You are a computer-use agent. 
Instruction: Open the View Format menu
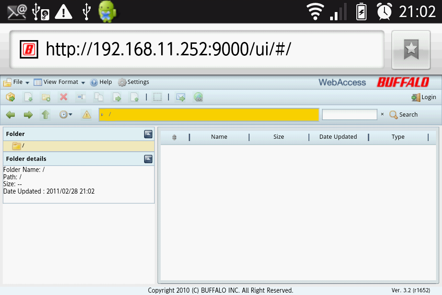[x=59, y=82]
